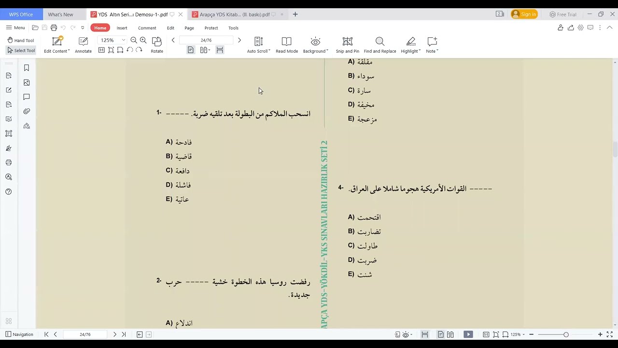This screenshot has height=348, width=618.
Task: Switch to the Arapça YDS Kitabı PDF tab
Action: click(235, 14)
